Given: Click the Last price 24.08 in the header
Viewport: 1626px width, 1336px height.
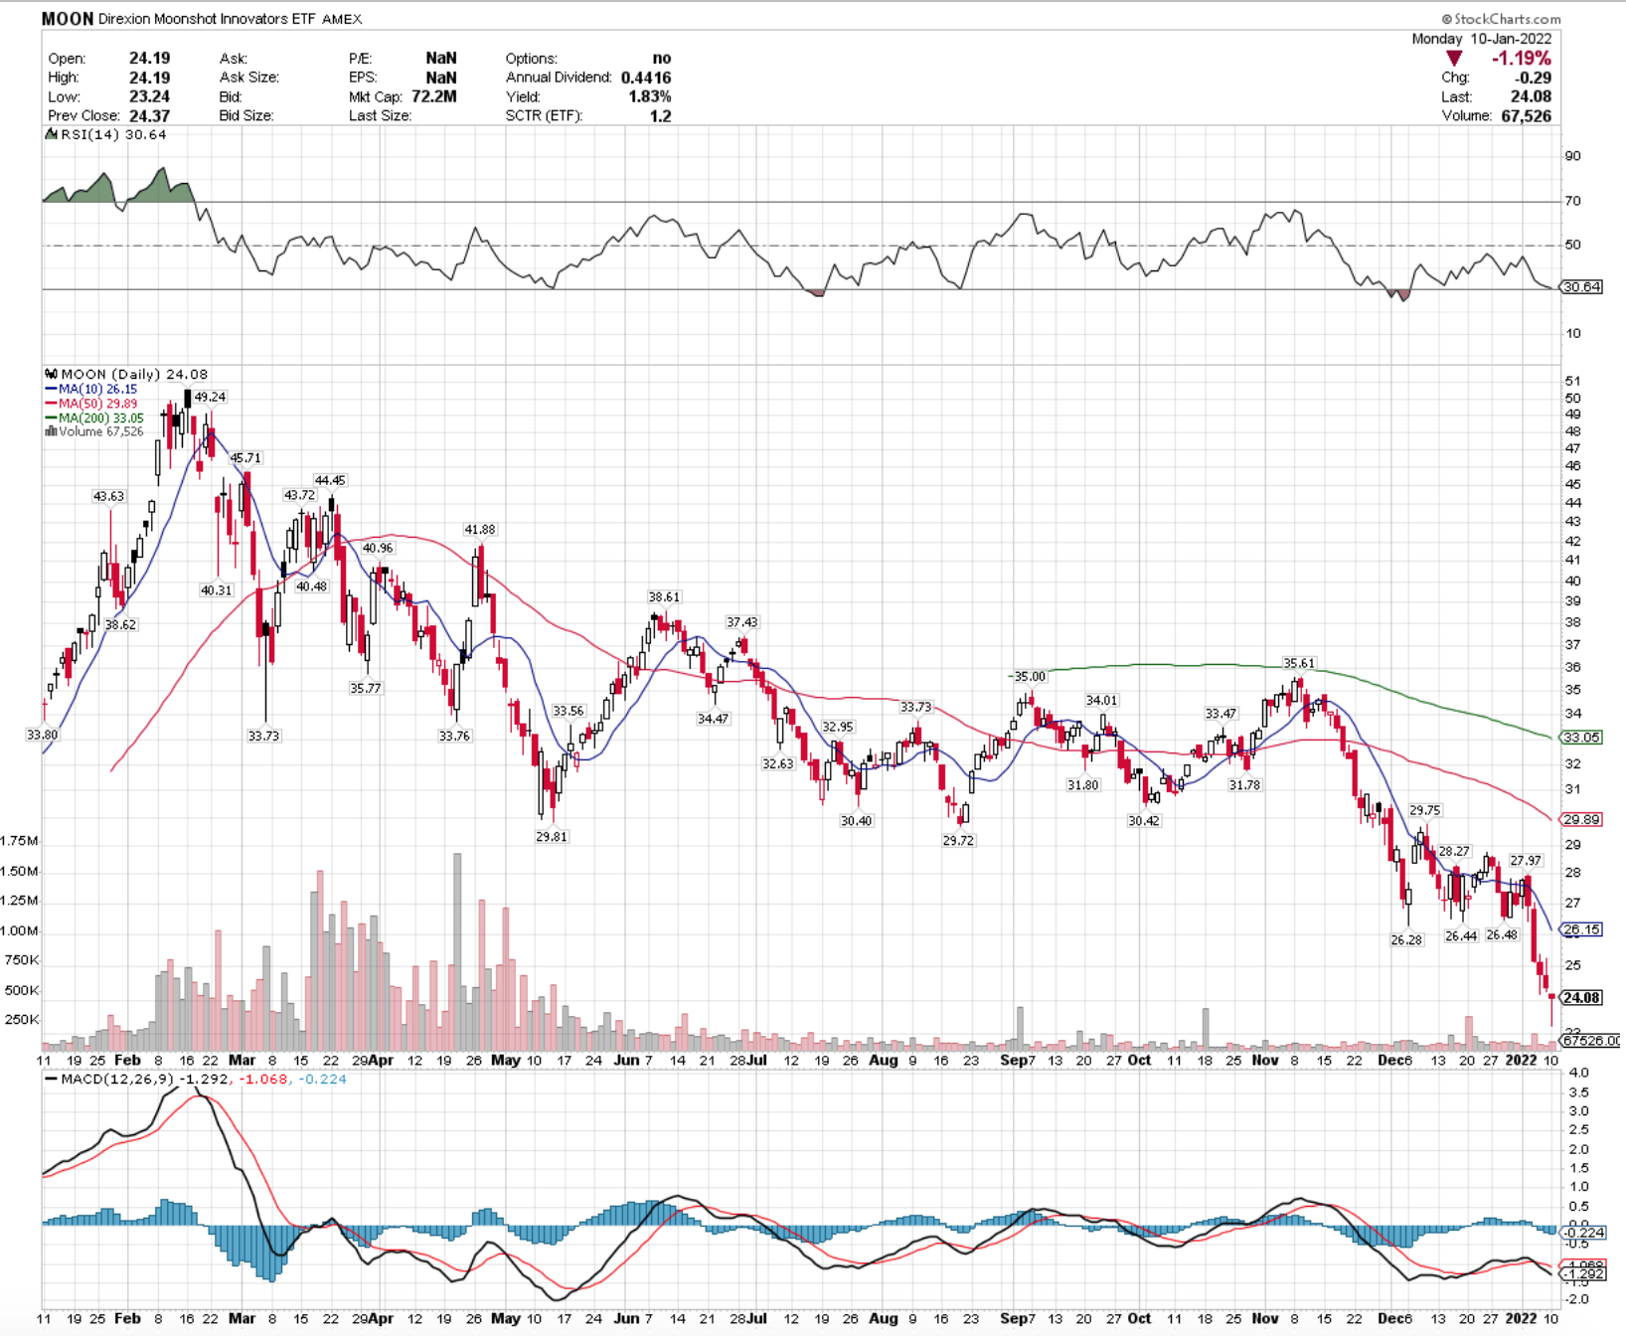Looking at the screenshot, I should pyautogui.click(x=1531, y=96).
